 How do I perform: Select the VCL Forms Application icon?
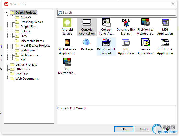point(165,42)
